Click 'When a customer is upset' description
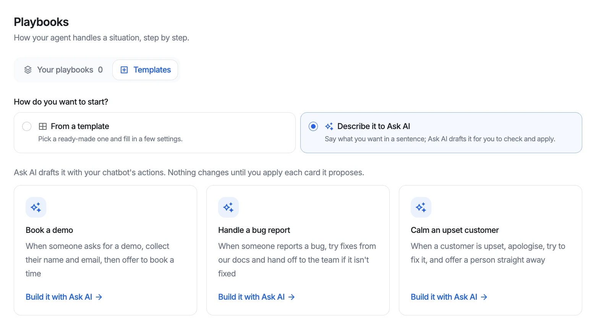 pos(488,253)
